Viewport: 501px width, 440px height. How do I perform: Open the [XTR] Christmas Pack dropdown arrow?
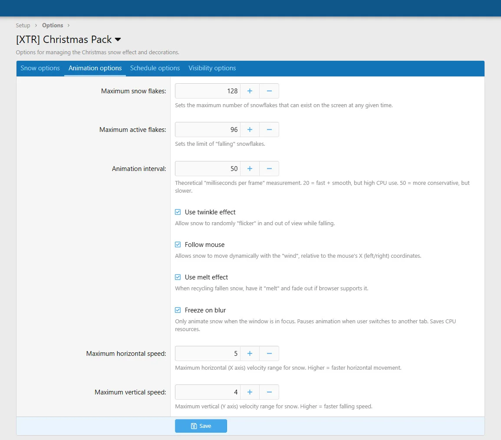118,40
